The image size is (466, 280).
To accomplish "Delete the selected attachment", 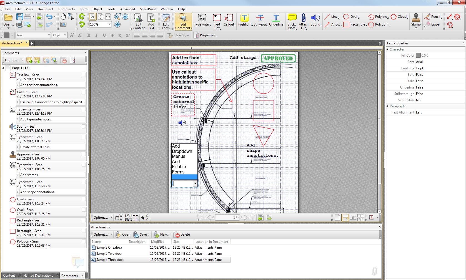I will [182, 234].
